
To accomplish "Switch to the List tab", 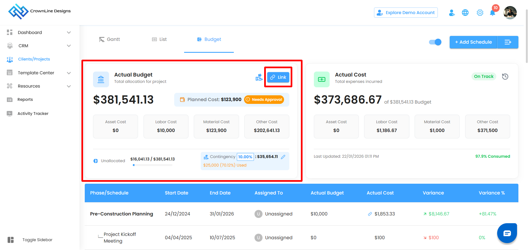I will [159, 40].
